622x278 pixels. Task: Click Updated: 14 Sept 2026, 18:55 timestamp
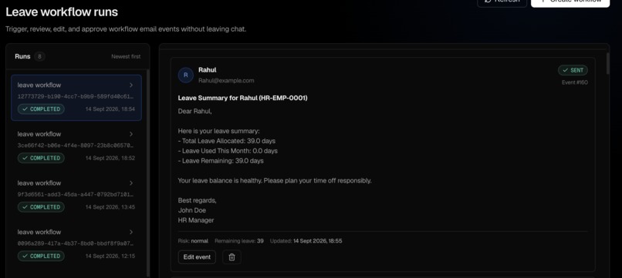point(306,241)
